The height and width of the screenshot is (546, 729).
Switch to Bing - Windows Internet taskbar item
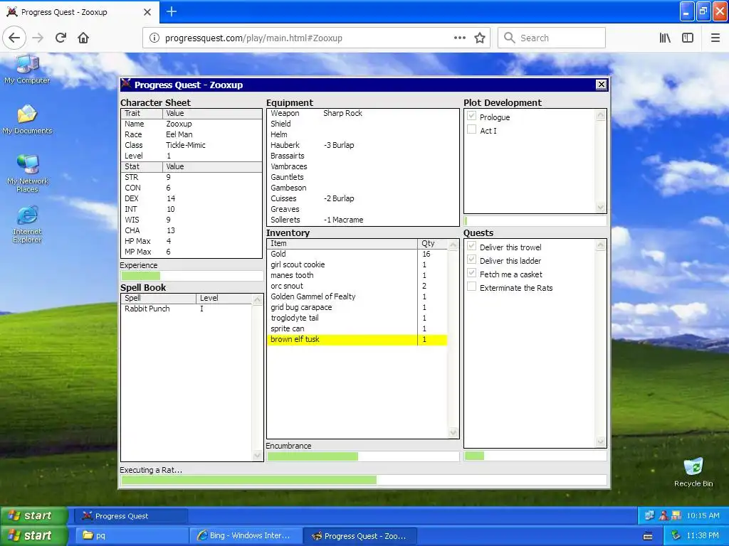click(x=246, y=536)
